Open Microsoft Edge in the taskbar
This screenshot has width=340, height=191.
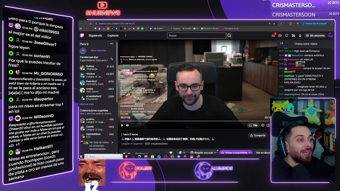click(x=139, y=157)
